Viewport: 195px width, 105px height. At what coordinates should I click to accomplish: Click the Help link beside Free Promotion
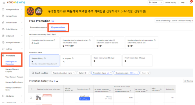[x=52, y=21]
